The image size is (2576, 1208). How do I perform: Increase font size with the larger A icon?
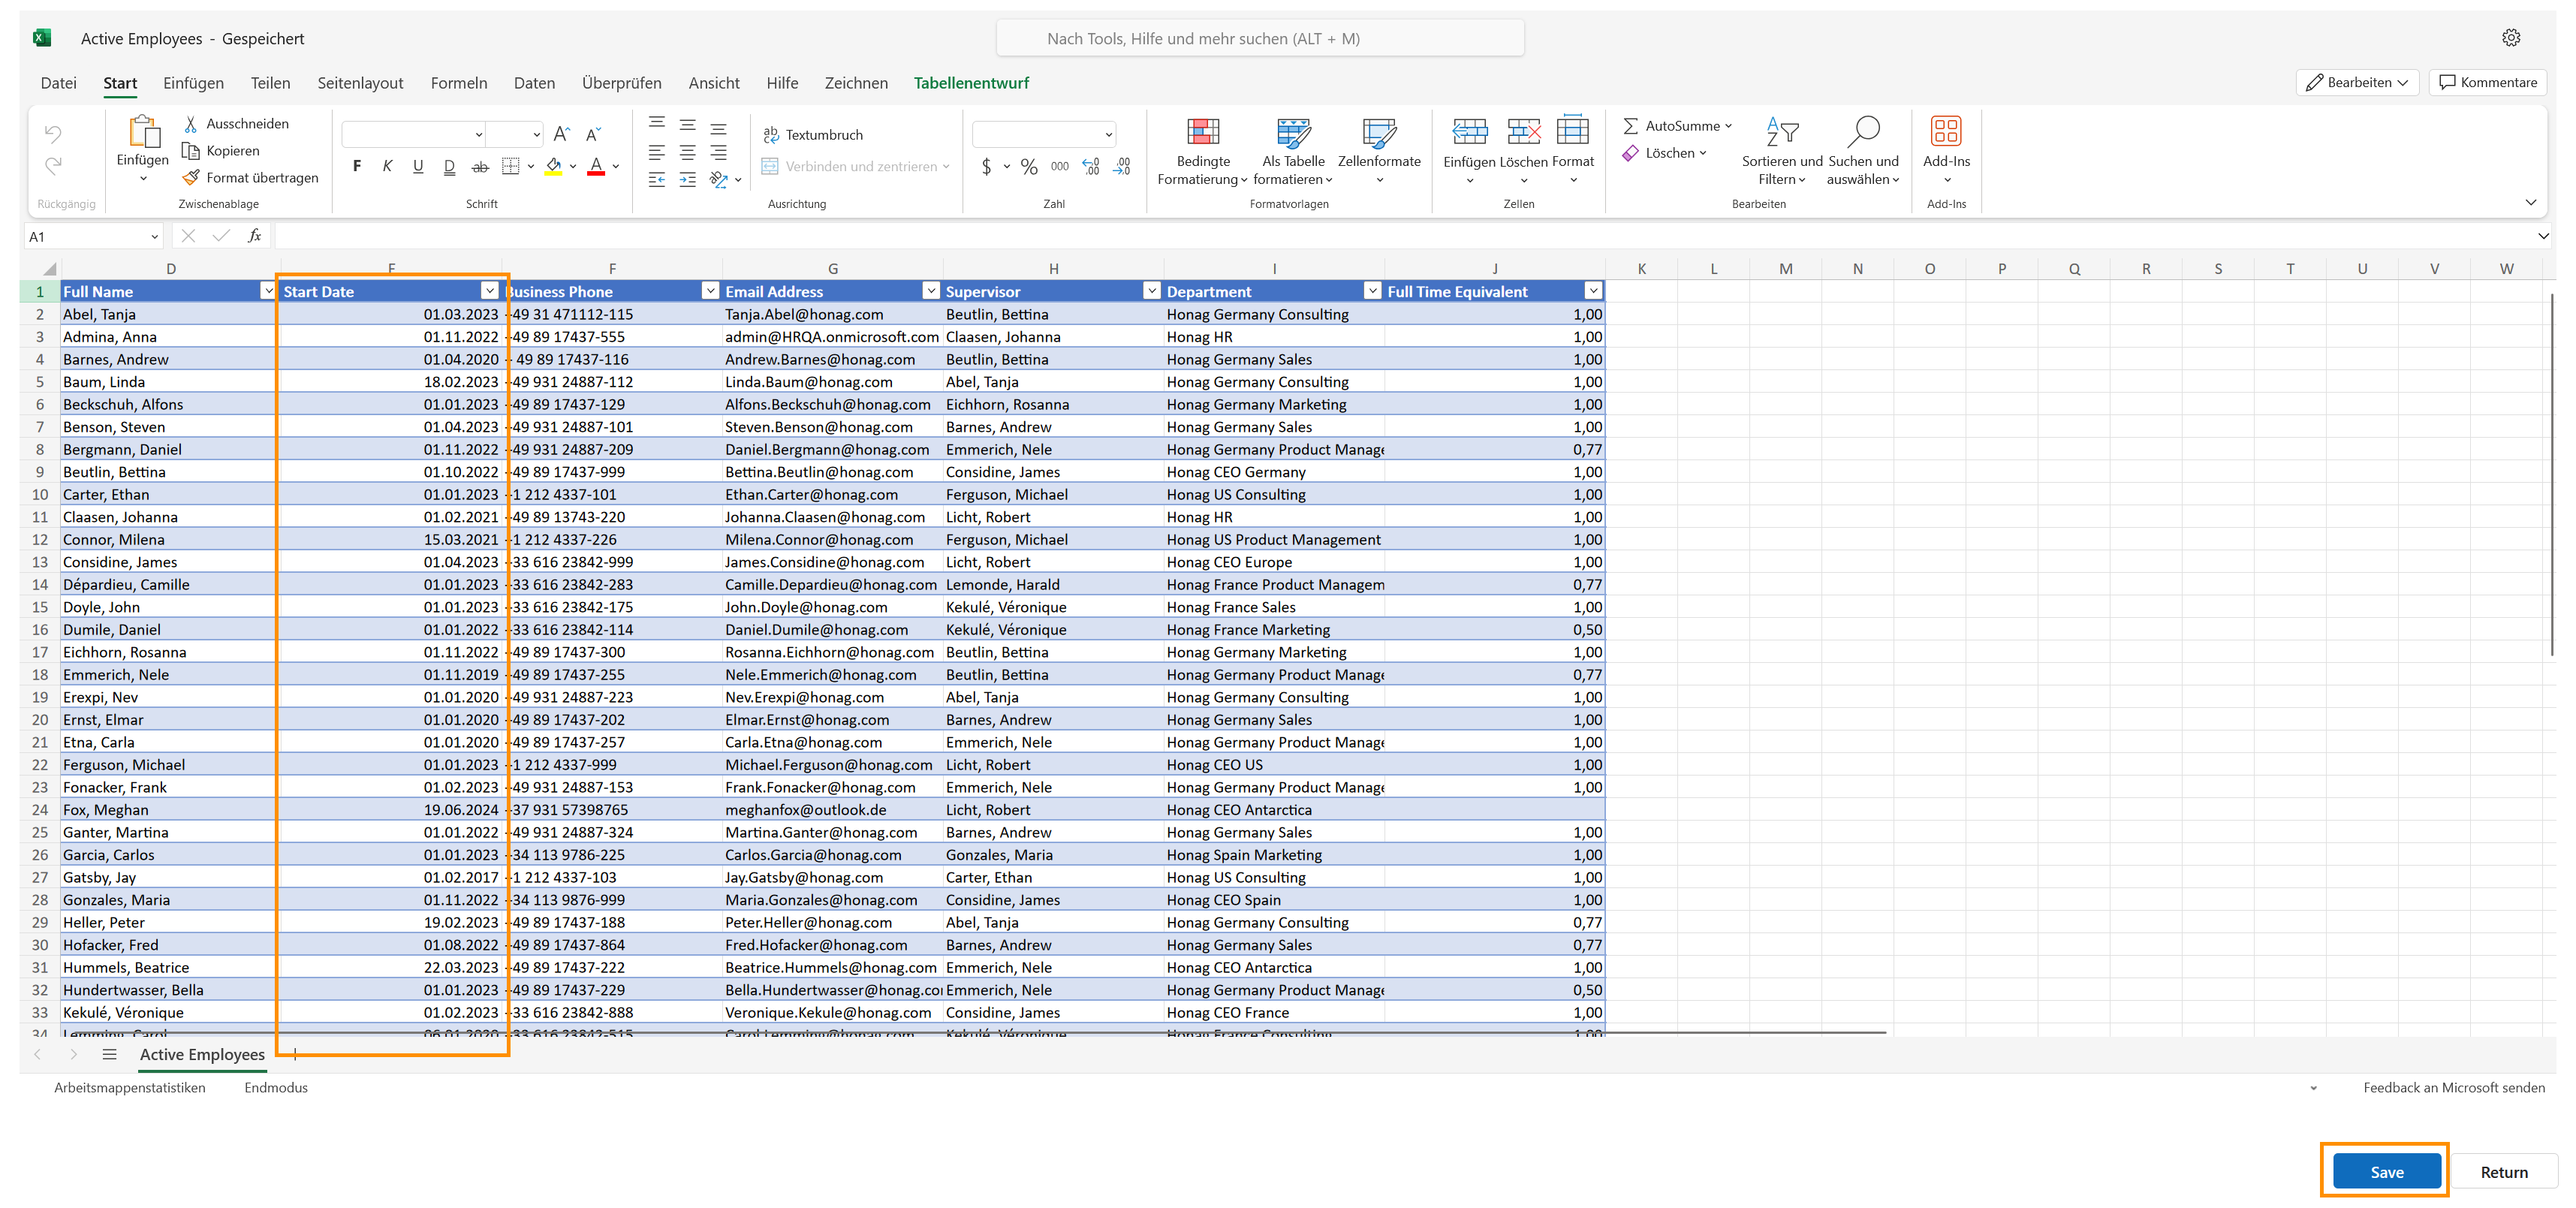click(x=562, y=134)
